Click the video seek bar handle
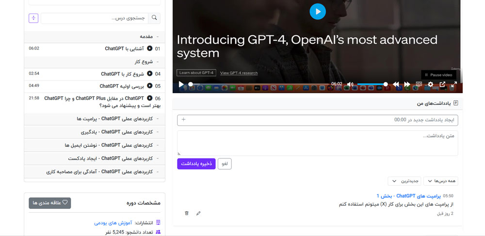Viewport: 485px width, 236px height. click(191, 84)
